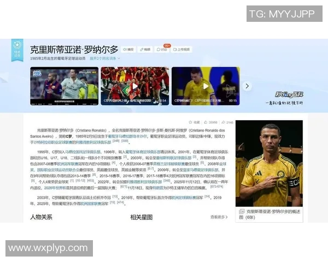Click citation reference [453]

pyautogui.click(x=90, y=181)
